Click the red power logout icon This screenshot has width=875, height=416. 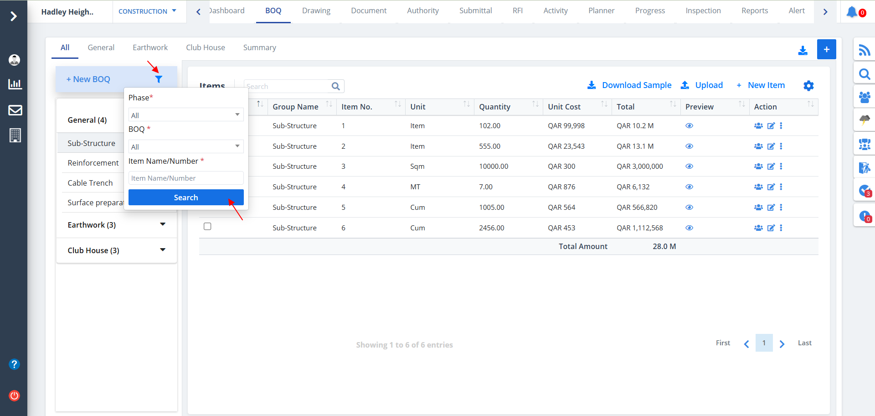point(15,395)
